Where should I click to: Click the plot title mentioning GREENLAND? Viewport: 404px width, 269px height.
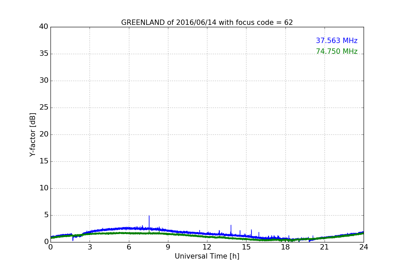coord(207,23)
